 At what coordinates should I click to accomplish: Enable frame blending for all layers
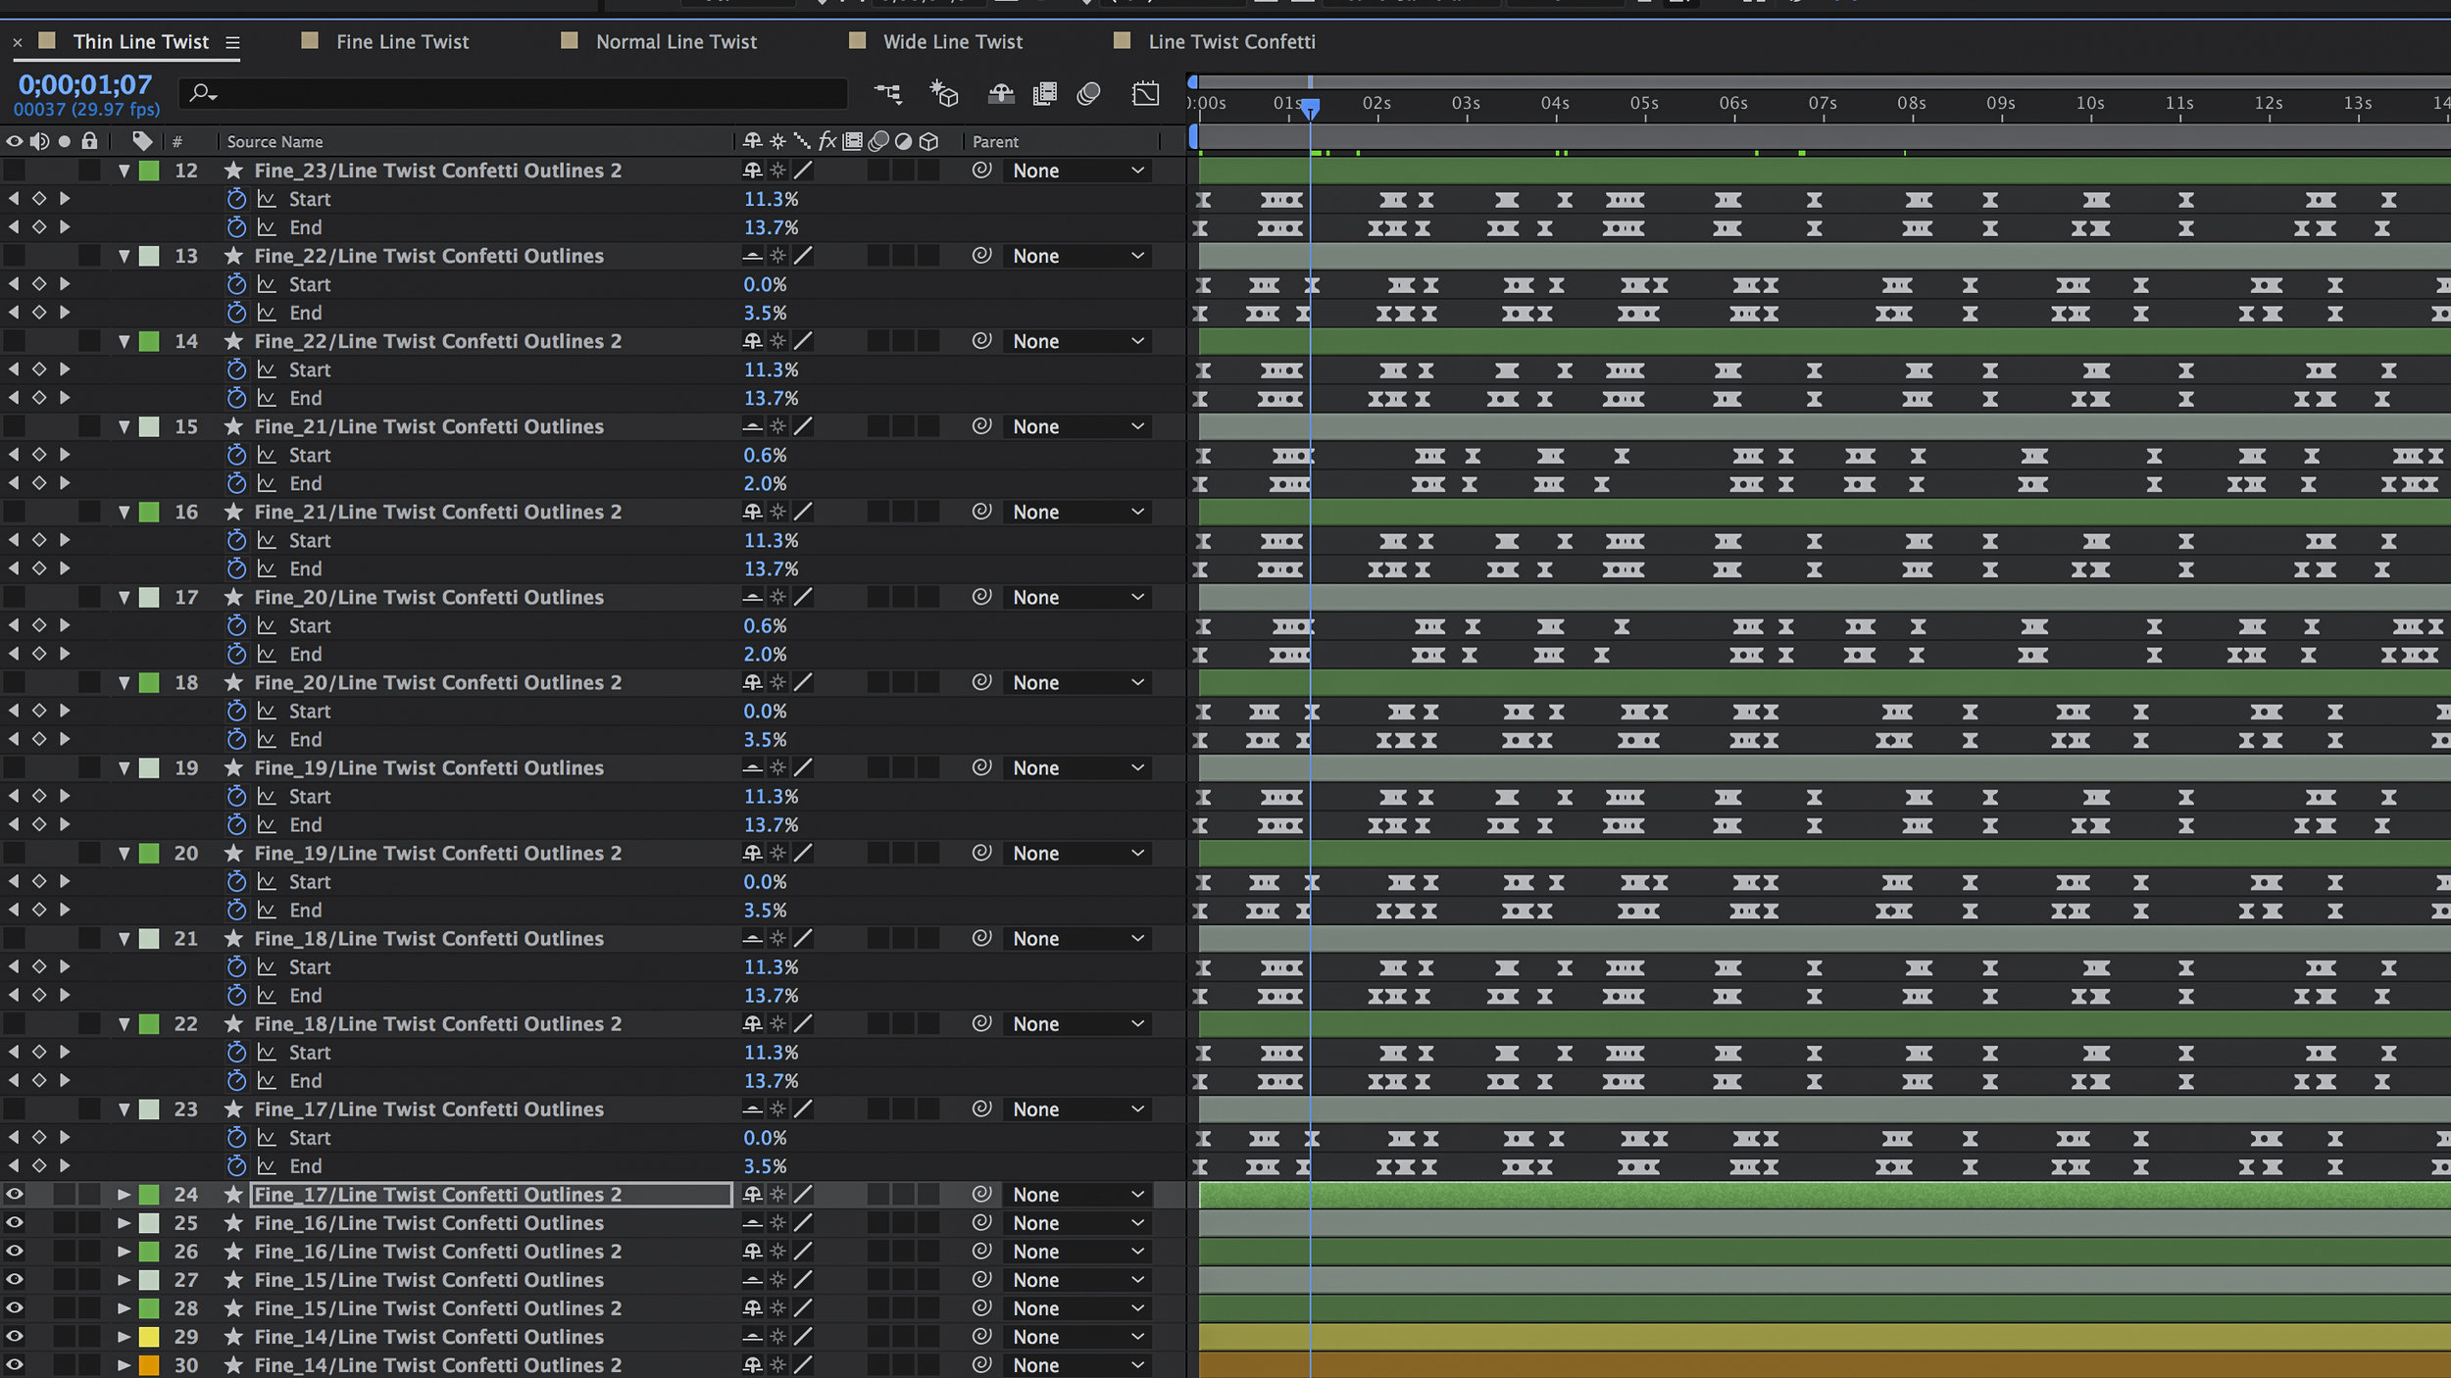tap(1045, 94)
